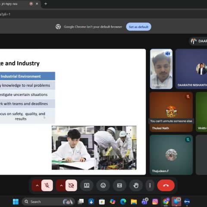Viewport: 207px width, 207px height.
Task: Click the Vinith participant tile
Action: coord(201,112)
